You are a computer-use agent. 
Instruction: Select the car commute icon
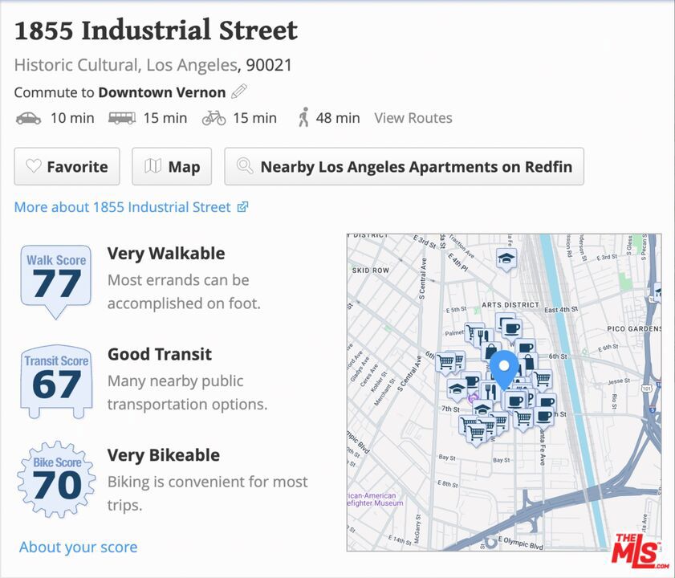point(29,118)
